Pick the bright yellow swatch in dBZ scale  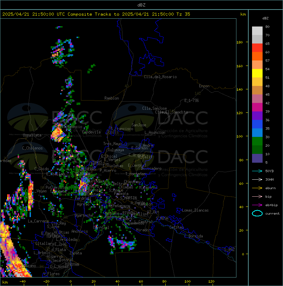pos(257,73)
